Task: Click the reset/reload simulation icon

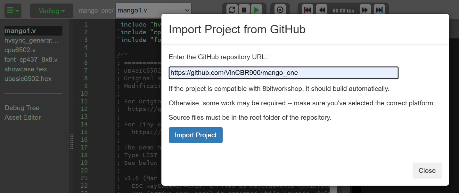Action: (x=232, y=10)
